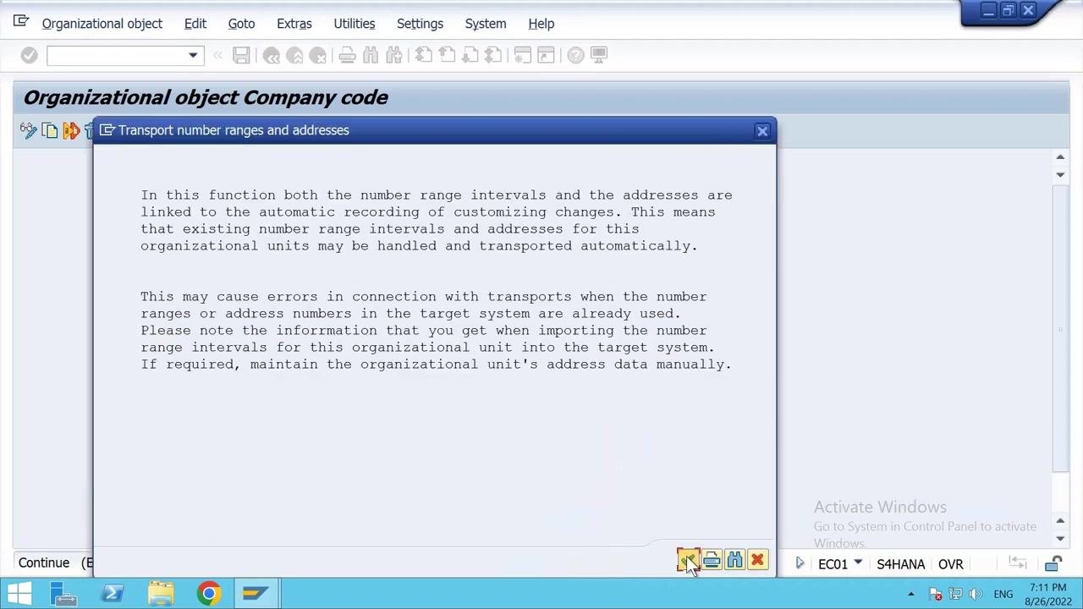Open the Utilities menu
The height and width of the screenshot is (609, 1083).
(354, 24)
